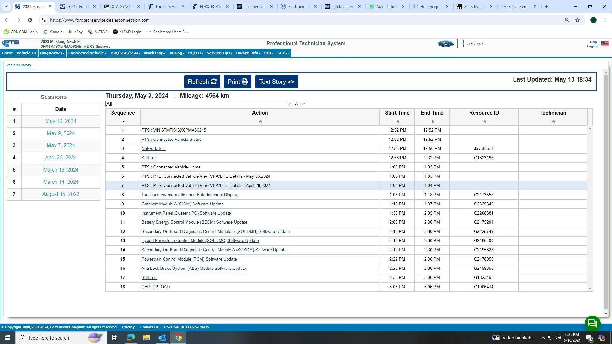Sort by the Start Time column icon

click(397, 122)
